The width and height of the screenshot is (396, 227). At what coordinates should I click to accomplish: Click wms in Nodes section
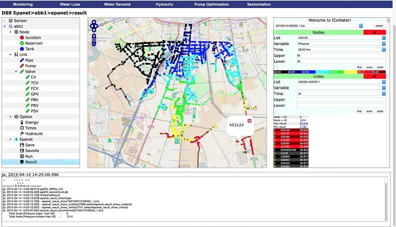point(369,67)
